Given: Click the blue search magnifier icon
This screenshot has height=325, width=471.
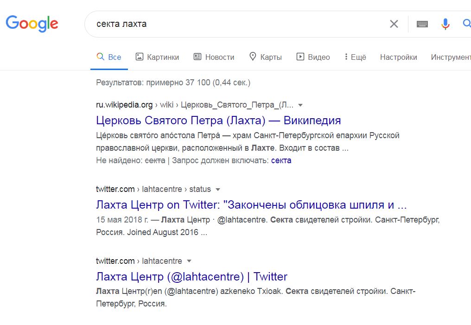Looking at the screenshot, I should (467, 24).
